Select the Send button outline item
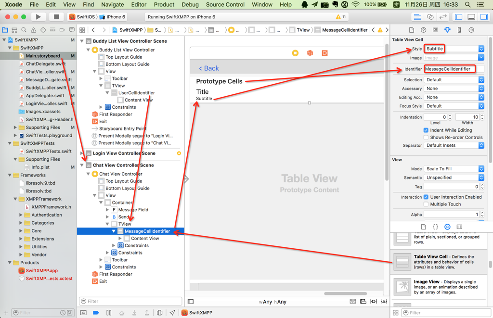The width and height of the screenshot is (493, 318). [123, 217]
